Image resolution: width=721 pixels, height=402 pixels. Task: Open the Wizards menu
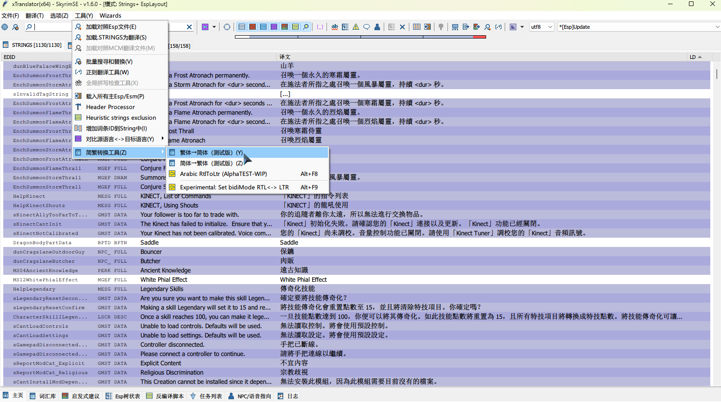(110, 16)
